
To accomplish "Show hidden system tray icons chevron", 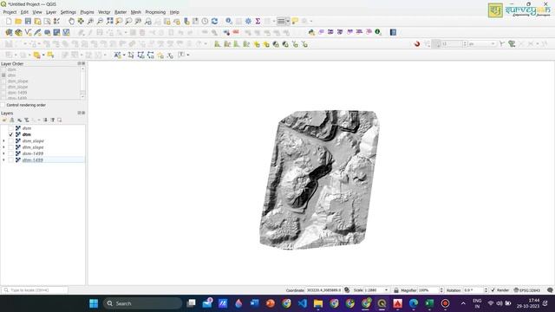I will point(463,303).
